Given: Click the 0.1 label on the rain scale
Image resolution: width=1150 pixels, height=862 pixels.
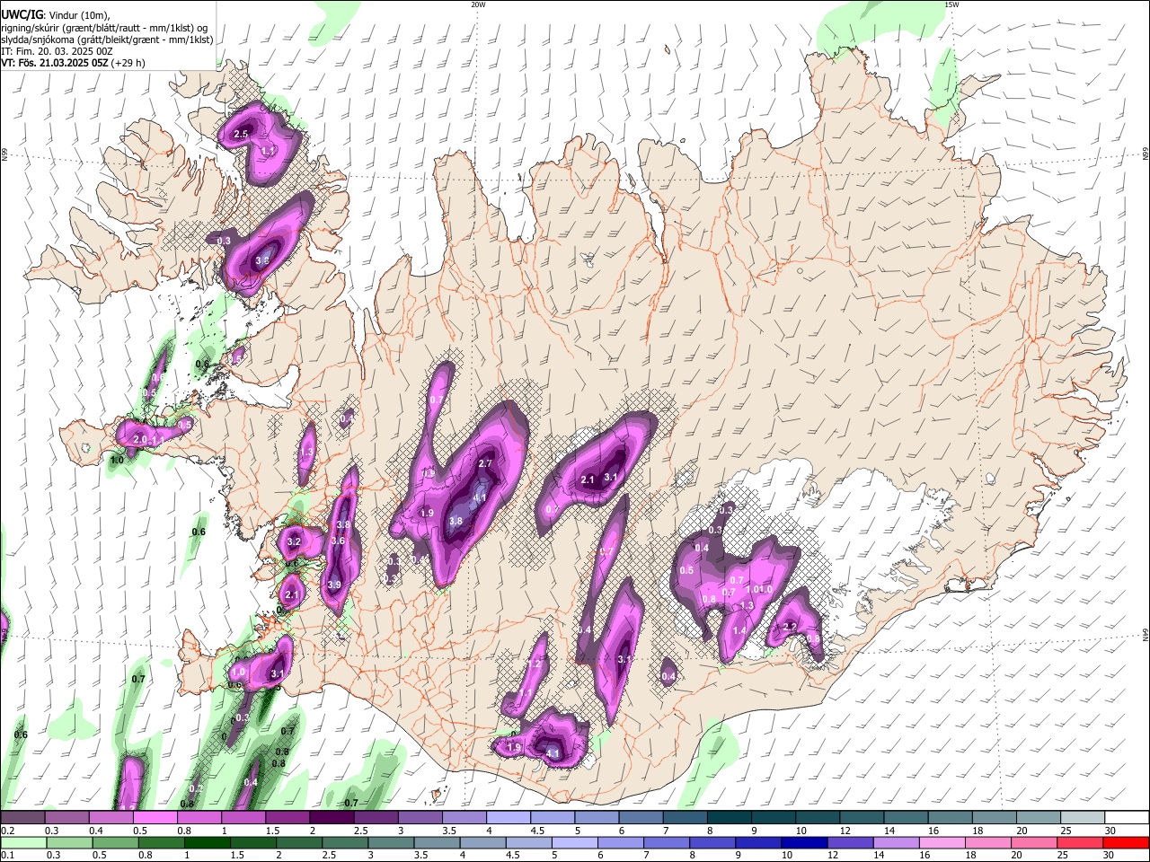Looking at the screenshot, I should pos(6,855).
